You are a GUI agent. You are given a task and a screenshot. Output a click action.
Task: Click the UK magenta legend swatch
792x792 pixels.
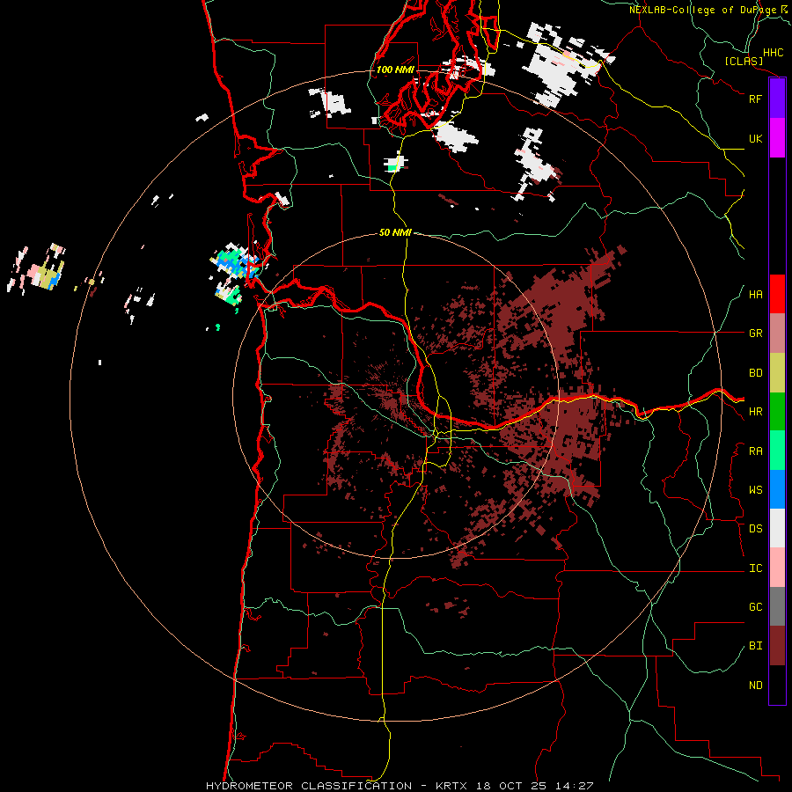point(777,138)
